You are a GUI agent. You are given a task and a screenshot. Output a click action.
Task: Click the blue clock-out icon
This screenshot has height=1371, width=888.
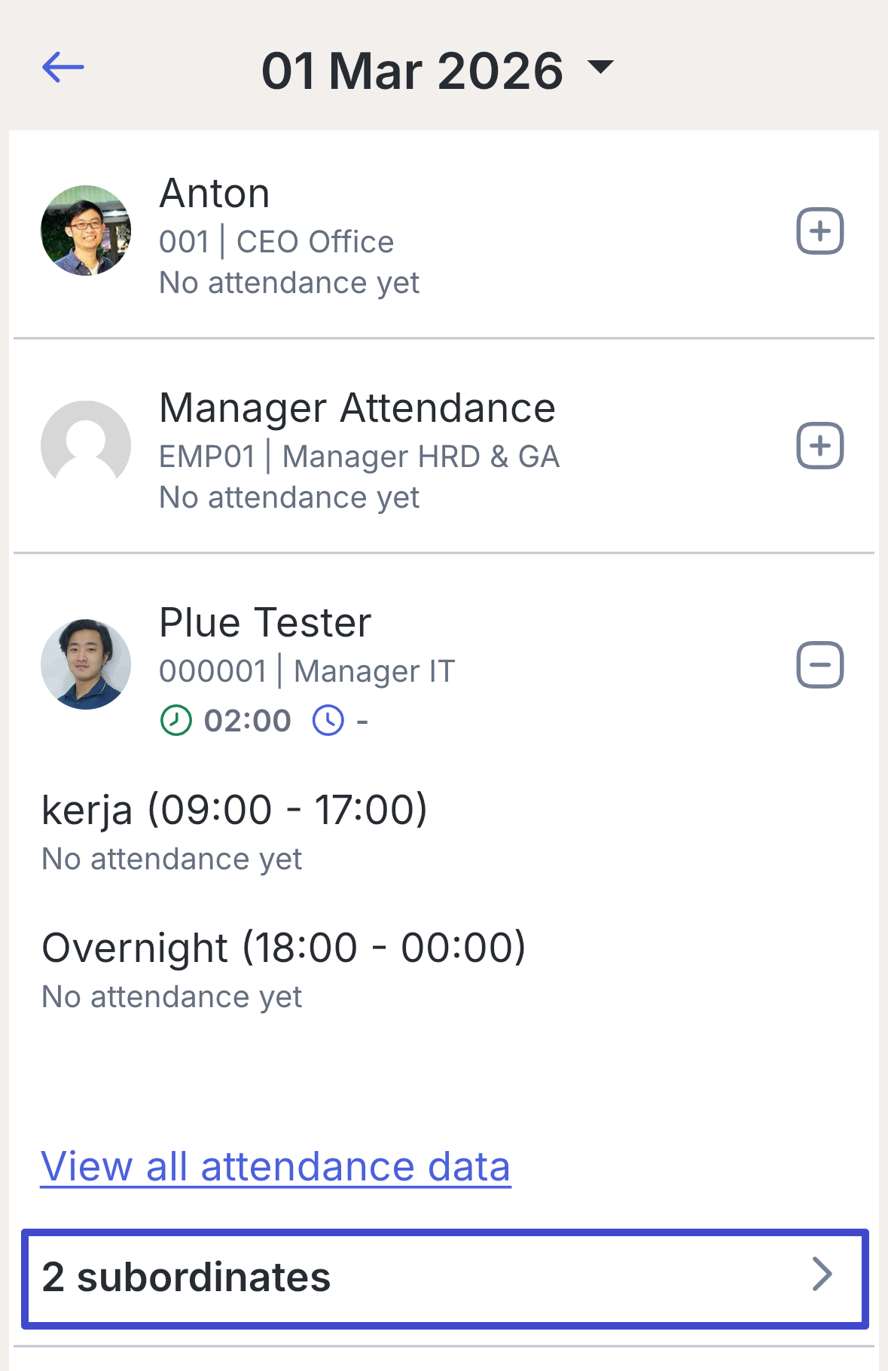[x=328, y=721]
